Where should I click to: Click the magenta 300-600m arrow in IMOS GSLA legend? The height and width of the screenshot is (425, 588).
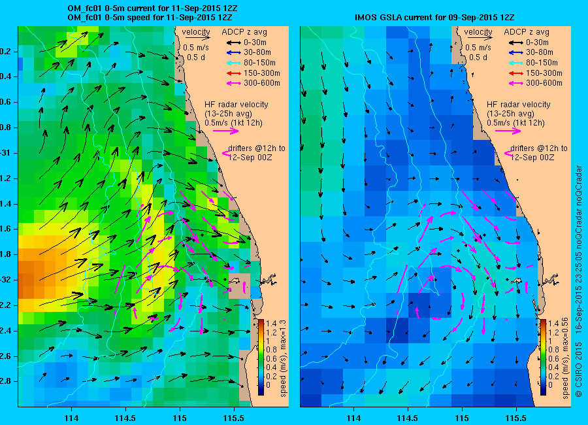click(515, 83)
